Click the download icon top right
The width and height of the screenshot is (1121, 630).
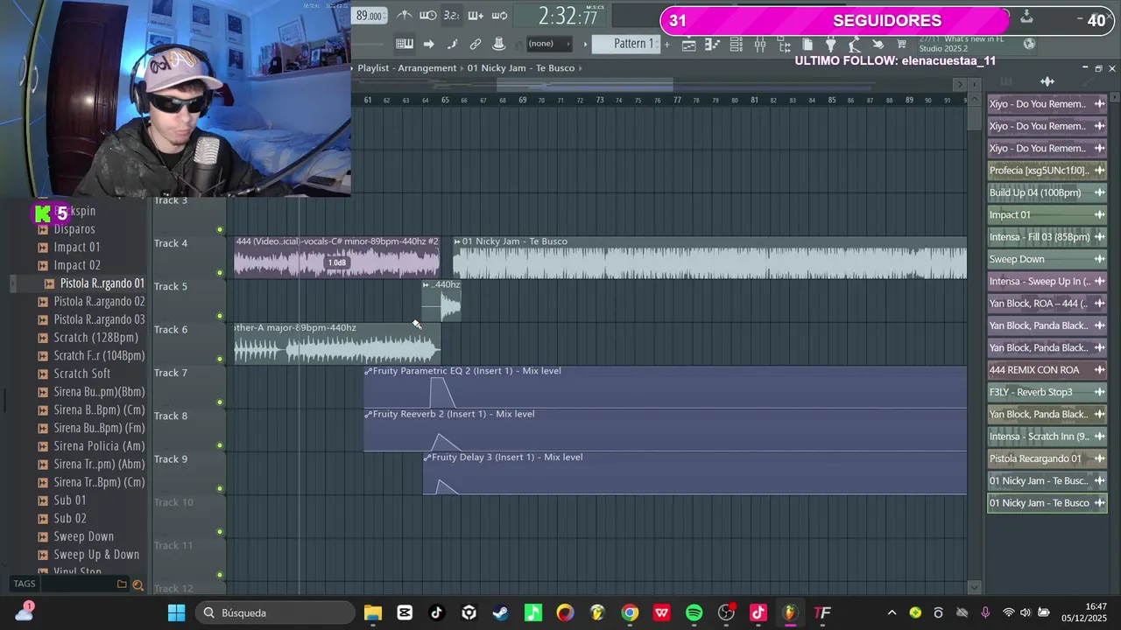[1026, 17]
